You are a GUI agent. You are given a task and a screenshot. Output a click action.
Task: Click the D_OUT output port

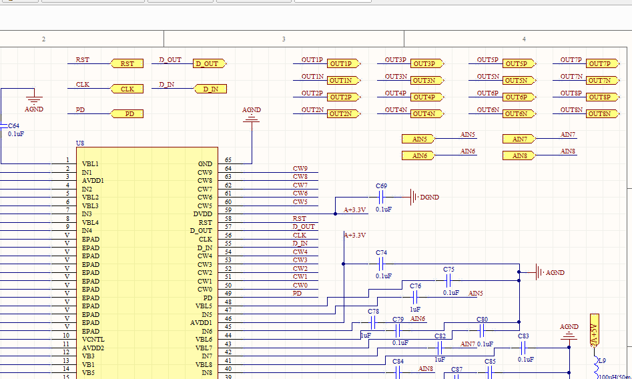point(209,64)
